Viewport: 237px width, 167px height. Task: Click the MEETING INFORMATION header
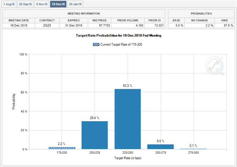click(x=83, y=14)
